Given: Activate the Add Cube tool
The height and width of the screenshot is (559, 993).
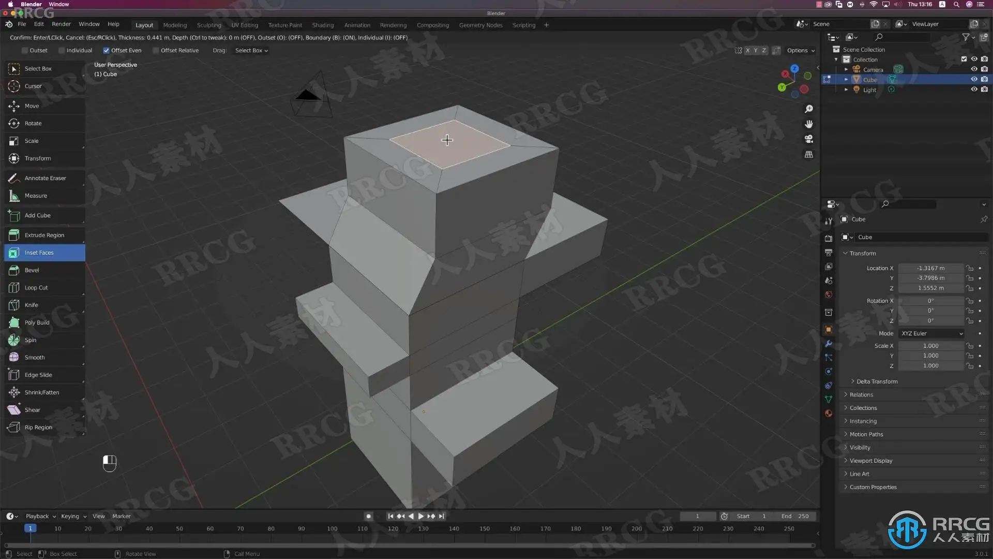Looking at the screenshot, I should click(x=44, y=216).
